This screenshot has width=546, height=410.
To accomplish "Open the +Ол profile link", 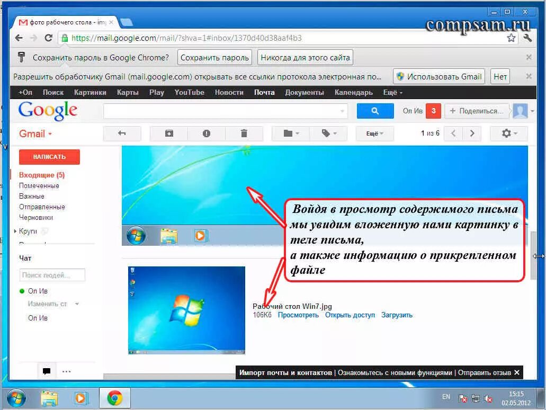I will click(x=25, y=92).
